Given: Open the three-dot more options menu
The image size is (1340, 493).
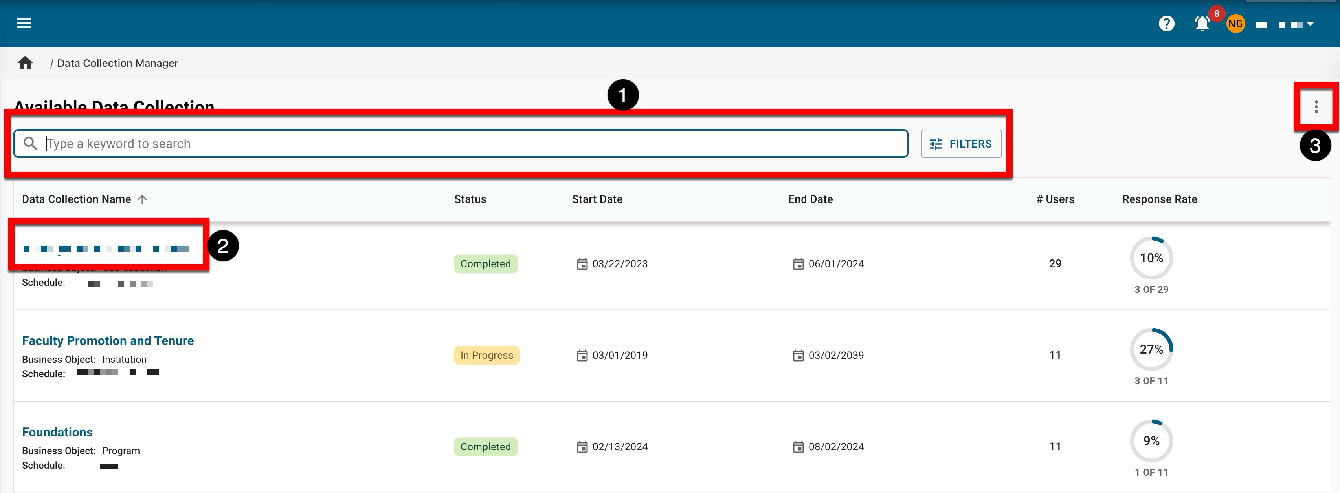Looking at the screenshot, I should (1316, 107).
